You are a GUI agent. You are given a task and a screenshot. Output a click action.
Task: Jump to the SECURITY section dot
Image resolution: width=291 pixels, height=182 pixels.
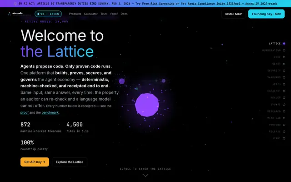pyautogui.click(x=284, y=71)
